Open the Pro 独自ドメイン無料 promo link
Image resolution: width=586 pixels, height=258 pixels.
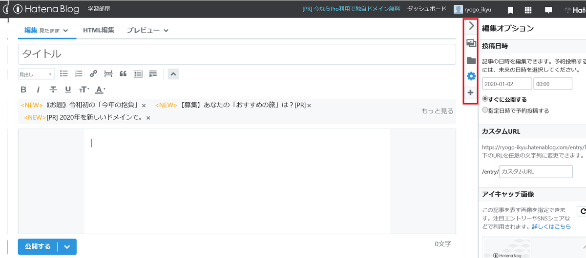(351, 9)
